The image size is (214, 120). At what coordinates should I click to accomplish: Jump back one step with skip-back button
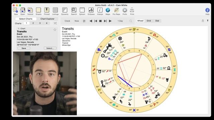click(x=96, y=21)
